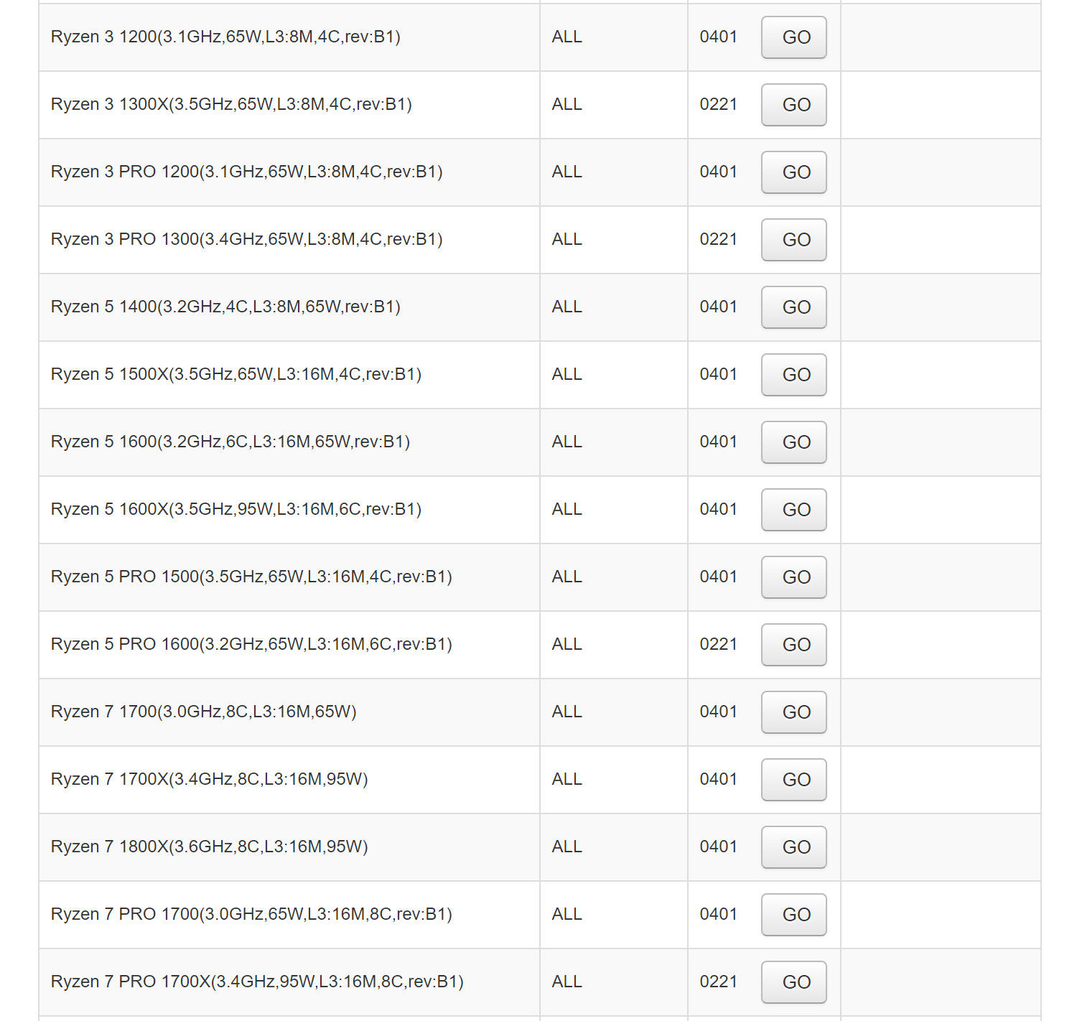Click BIOS version 0221 for Ryzen 3 1300X

tap(718, 104)
